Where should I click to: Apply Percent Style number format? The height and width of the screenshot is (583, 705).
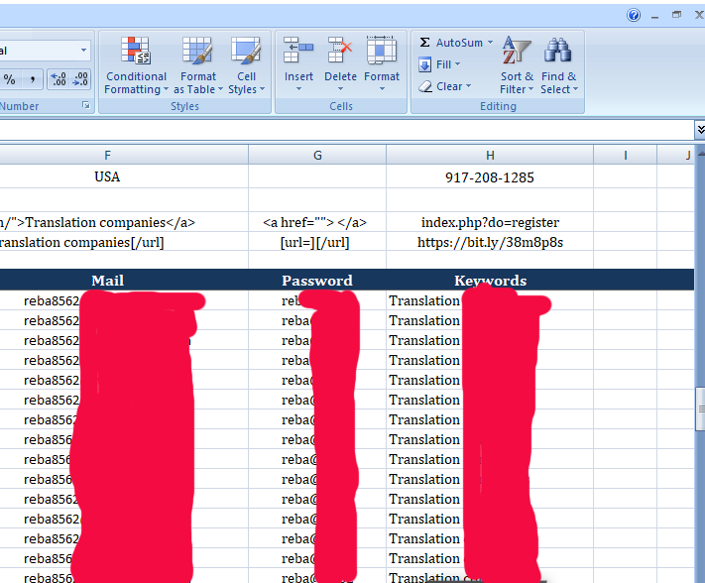[x=10, y=79]
